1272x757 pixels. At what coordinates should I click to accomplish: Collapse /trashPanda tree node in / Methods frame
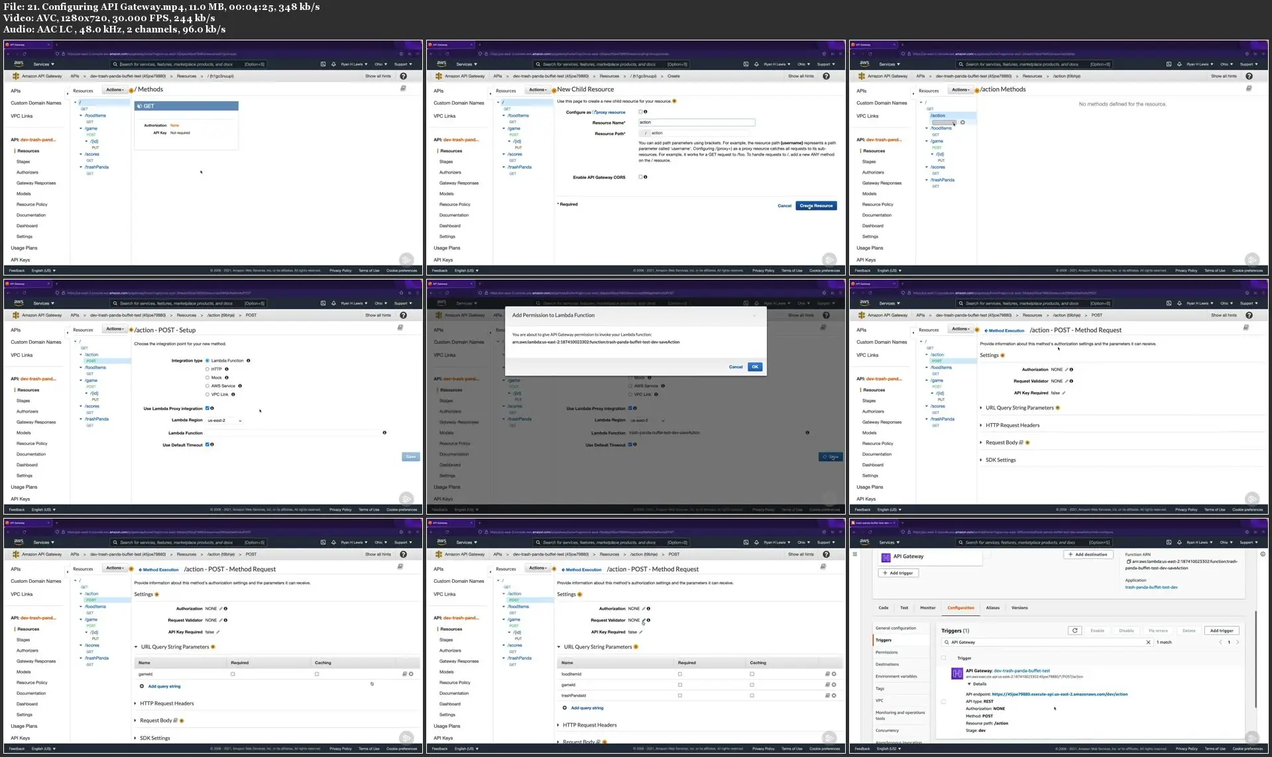click(x=81, y=167)
